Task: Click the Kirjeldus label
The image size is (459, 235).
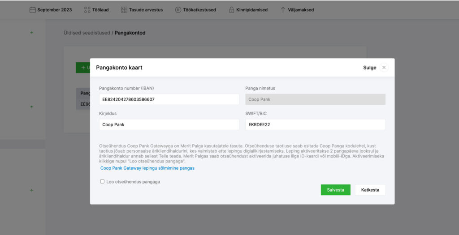Action: click(108, 113)
